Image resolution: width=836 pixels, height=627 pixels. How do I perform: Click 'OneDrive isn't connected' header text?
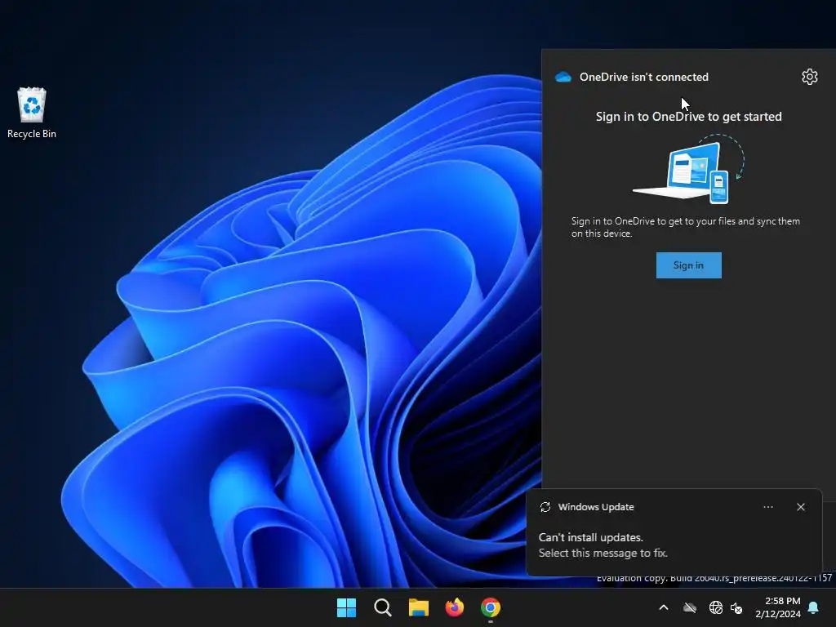click(643, 77)
